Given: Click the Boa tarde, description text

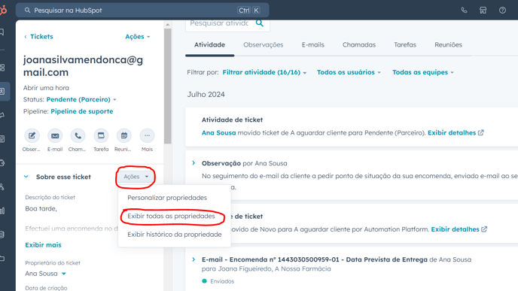Looking at the screenshot, I should click(41, 208).
